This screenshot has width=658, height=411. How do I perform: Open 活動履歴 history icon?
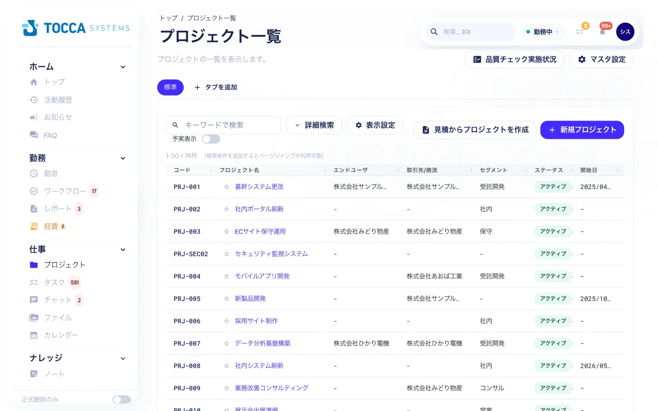tap(34, 100)
